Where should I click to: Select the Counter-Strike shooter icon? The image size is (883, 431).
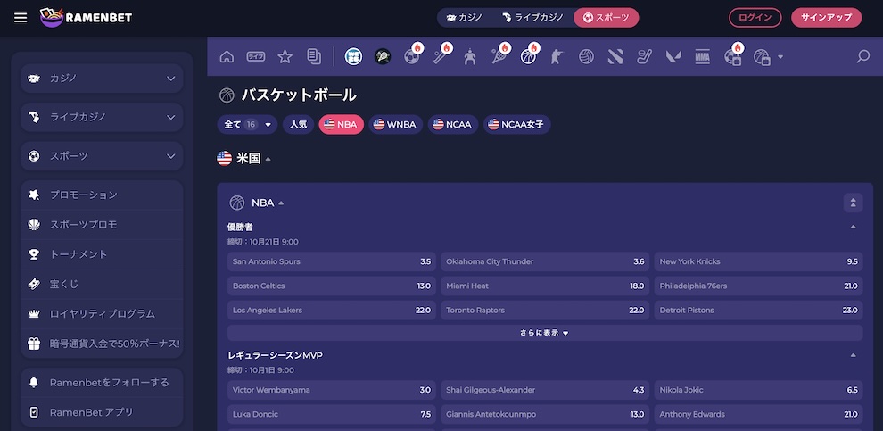pos(557,56)
